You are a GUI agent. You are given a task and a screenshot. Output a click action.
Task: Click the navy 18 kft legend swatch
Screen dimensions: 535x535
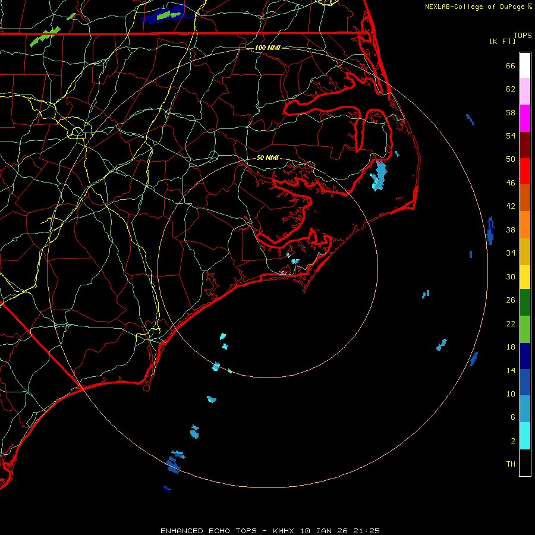525,356
